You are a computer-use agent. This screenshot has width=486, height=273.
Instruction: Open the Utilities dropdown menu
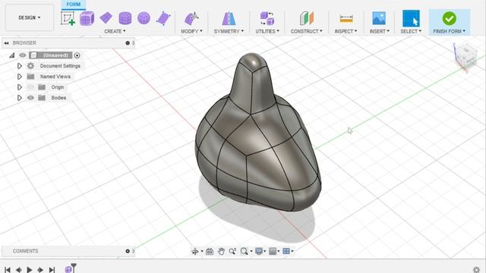[267, 31]
